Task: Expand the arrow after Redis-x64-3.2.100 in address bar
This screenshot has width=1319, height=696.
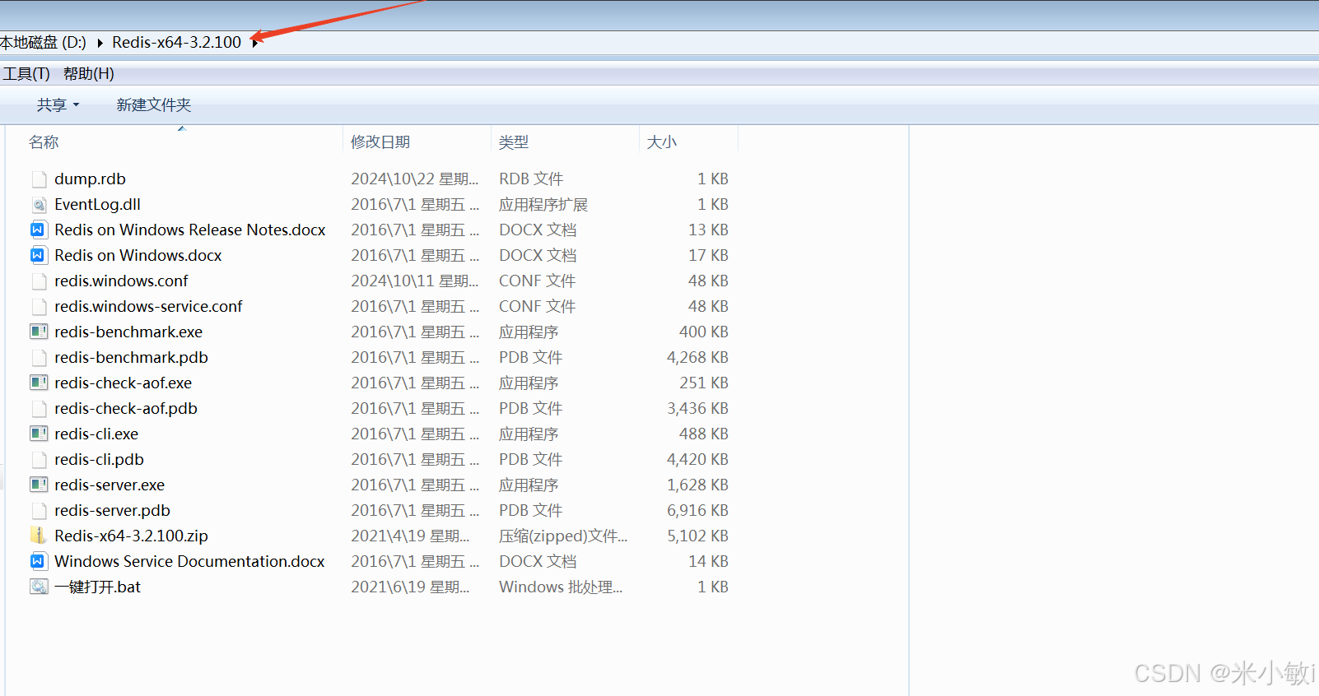Action: (x=255, y=43)
